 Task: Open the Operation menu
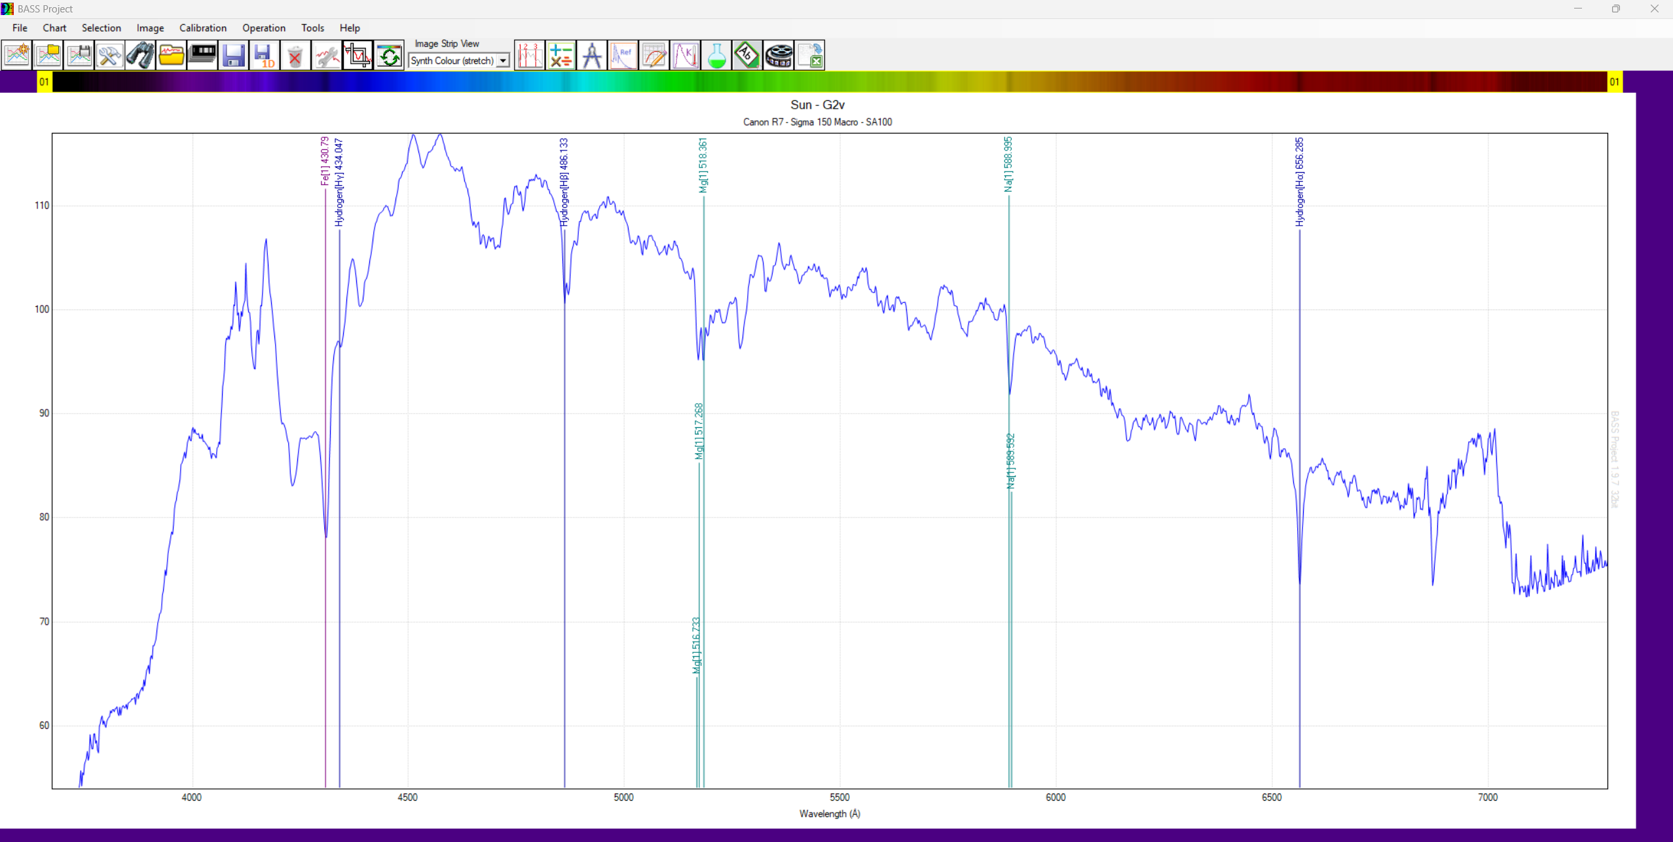click(263, 28)
